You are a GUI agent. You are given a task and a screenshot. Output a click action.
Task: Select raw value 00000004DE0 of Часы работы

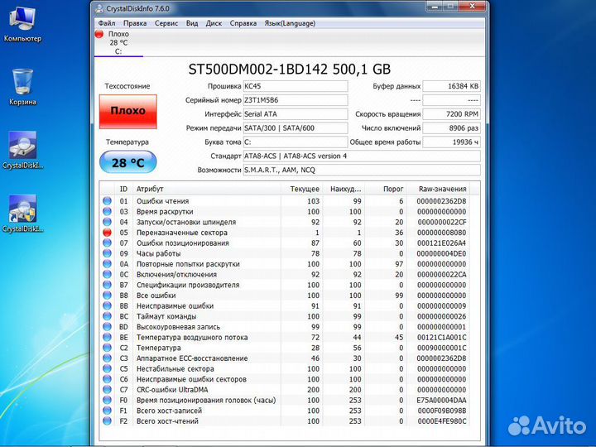tap(442, 253)
